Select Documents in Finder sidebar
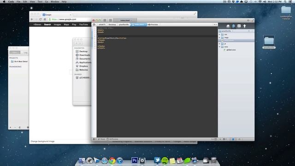This screenshot has height=166, width=295. (83, 59)
